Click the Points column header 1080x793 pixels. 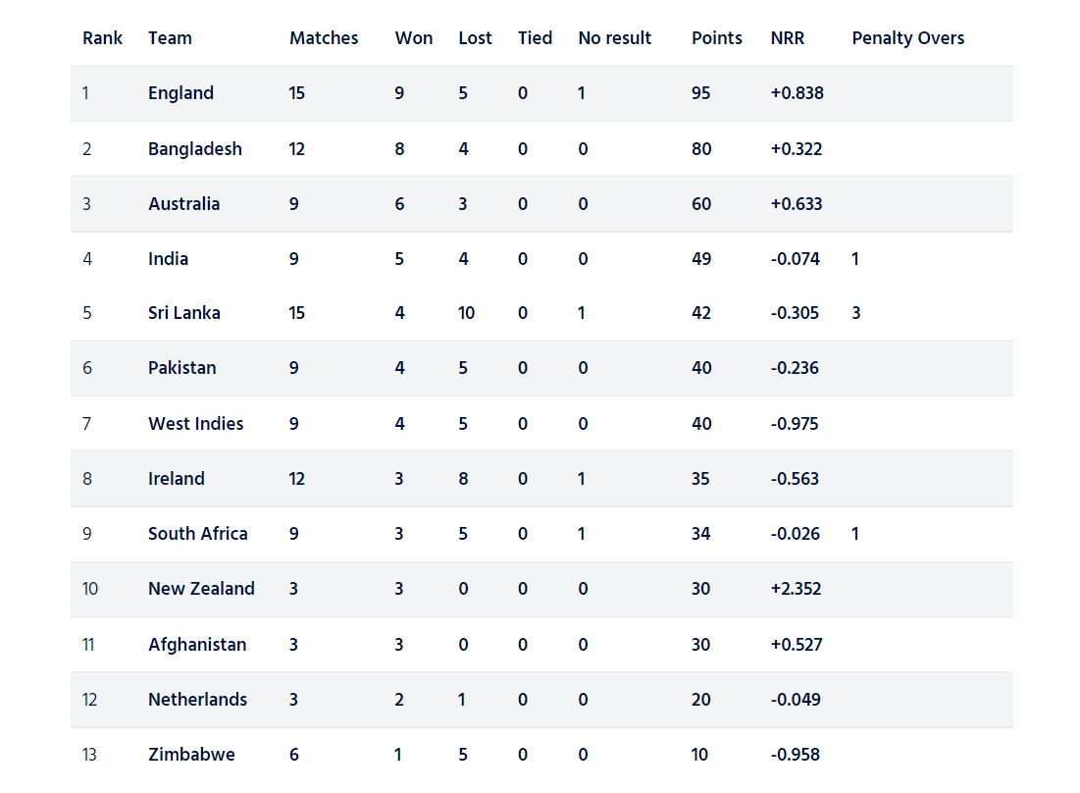pyautogui.click(x=716, y=38)
